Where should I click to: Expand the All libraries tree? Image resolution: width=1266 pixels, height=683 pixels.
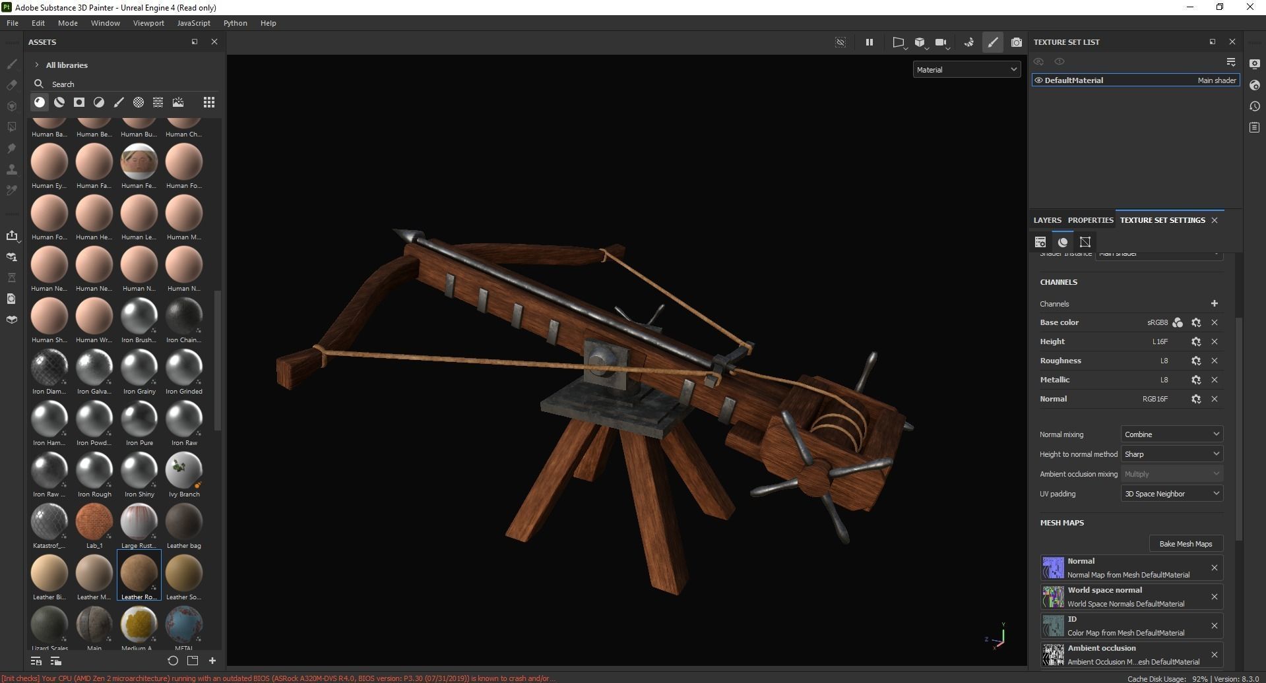tap(37, 65)
